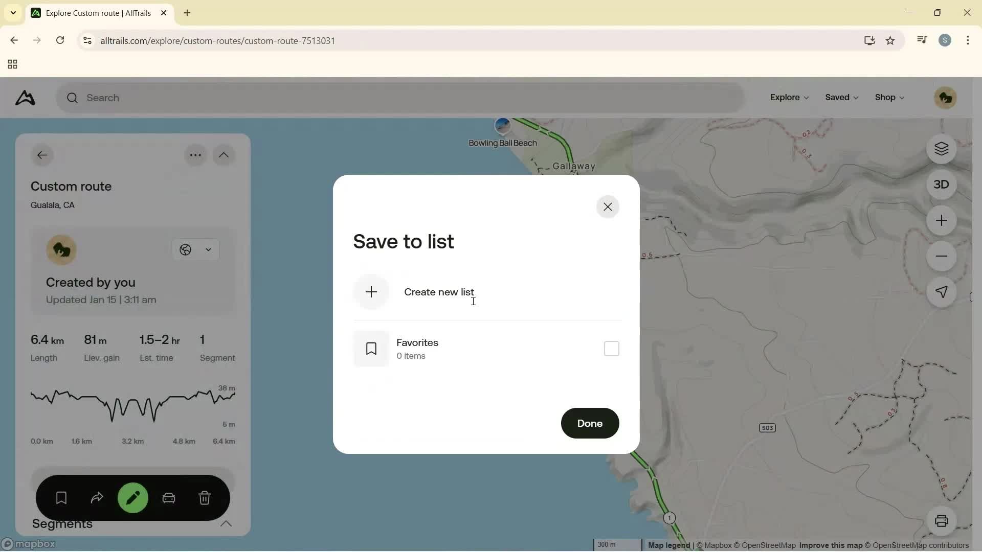Create a new list
This screenshot has width=982, height=552.
438,292
